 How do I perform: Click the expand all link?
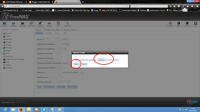click(5, 30)
